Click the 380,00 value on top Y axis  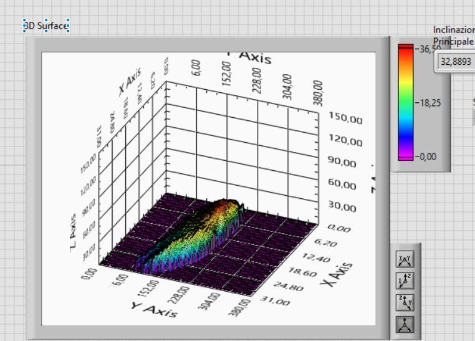(x=318, y=93)
